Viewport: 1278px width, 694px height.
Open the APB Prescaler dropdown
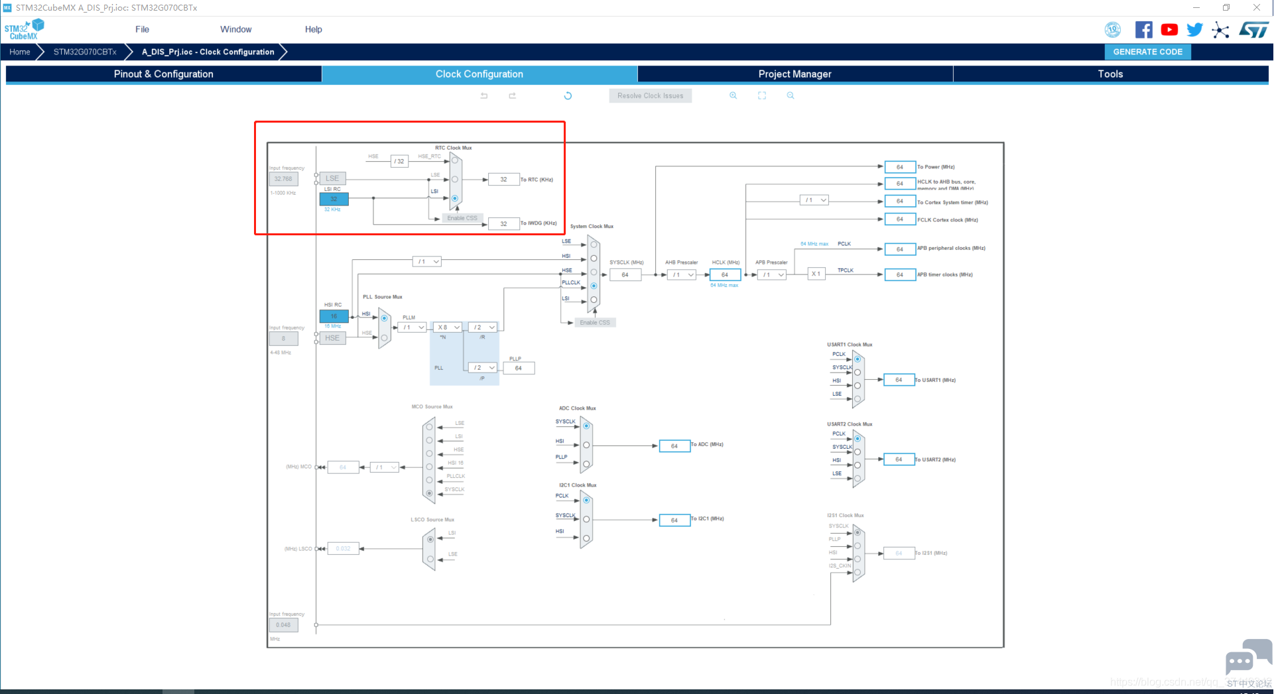[772, 275]
